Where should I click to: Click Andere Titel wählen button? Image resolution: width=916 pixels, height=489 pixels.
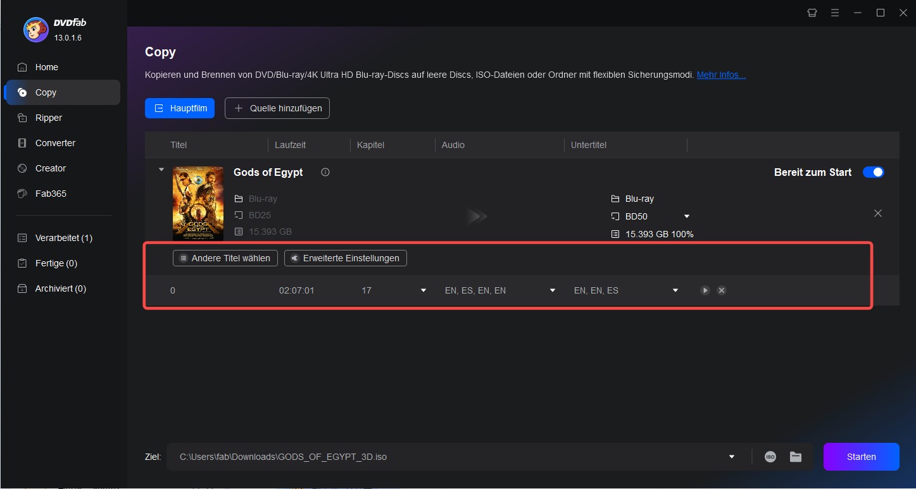tap(225, 258)
